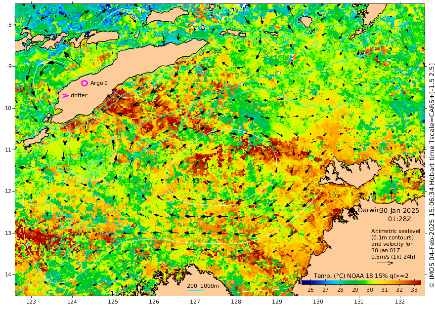Screen dimensions: 435x311
Task: Click the colorbar tick label 27
Action: pyautogui.click(x=325, y=290)
